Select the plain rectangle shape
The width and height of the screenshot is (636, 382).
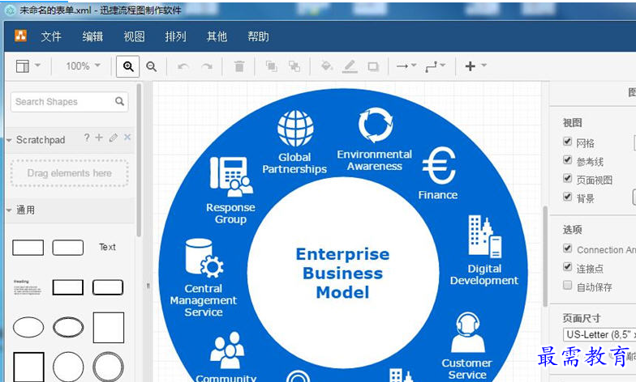(28, 248)
